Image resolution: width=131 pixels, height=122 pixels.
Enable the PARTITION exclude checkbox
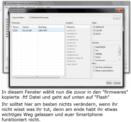[94, 47]
